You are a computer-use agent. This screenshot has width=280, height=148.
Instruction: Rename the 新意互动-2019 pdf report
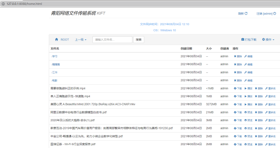click(x=270, y=129)
